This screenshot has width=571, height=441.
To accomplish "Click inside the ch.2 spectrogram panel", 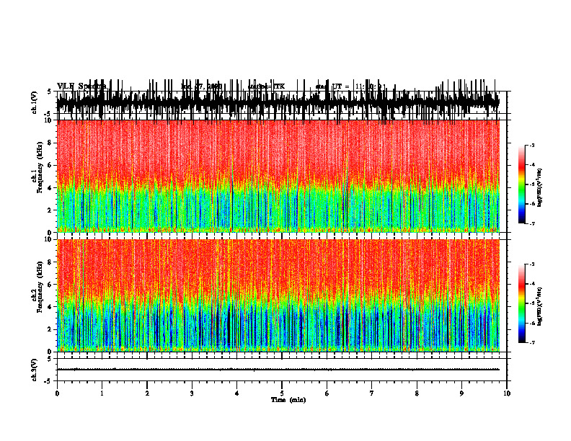I will coord(278,295).
